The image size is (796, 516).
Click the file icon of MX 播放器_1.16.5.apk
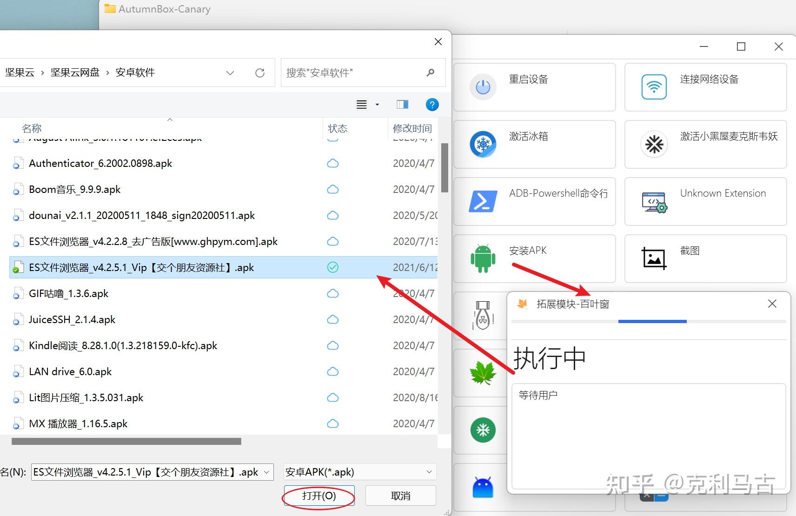[x=18, y=424]
